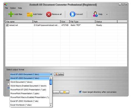
Task: Click the Aostsoft app logo icon
Action: coord(6,4)
